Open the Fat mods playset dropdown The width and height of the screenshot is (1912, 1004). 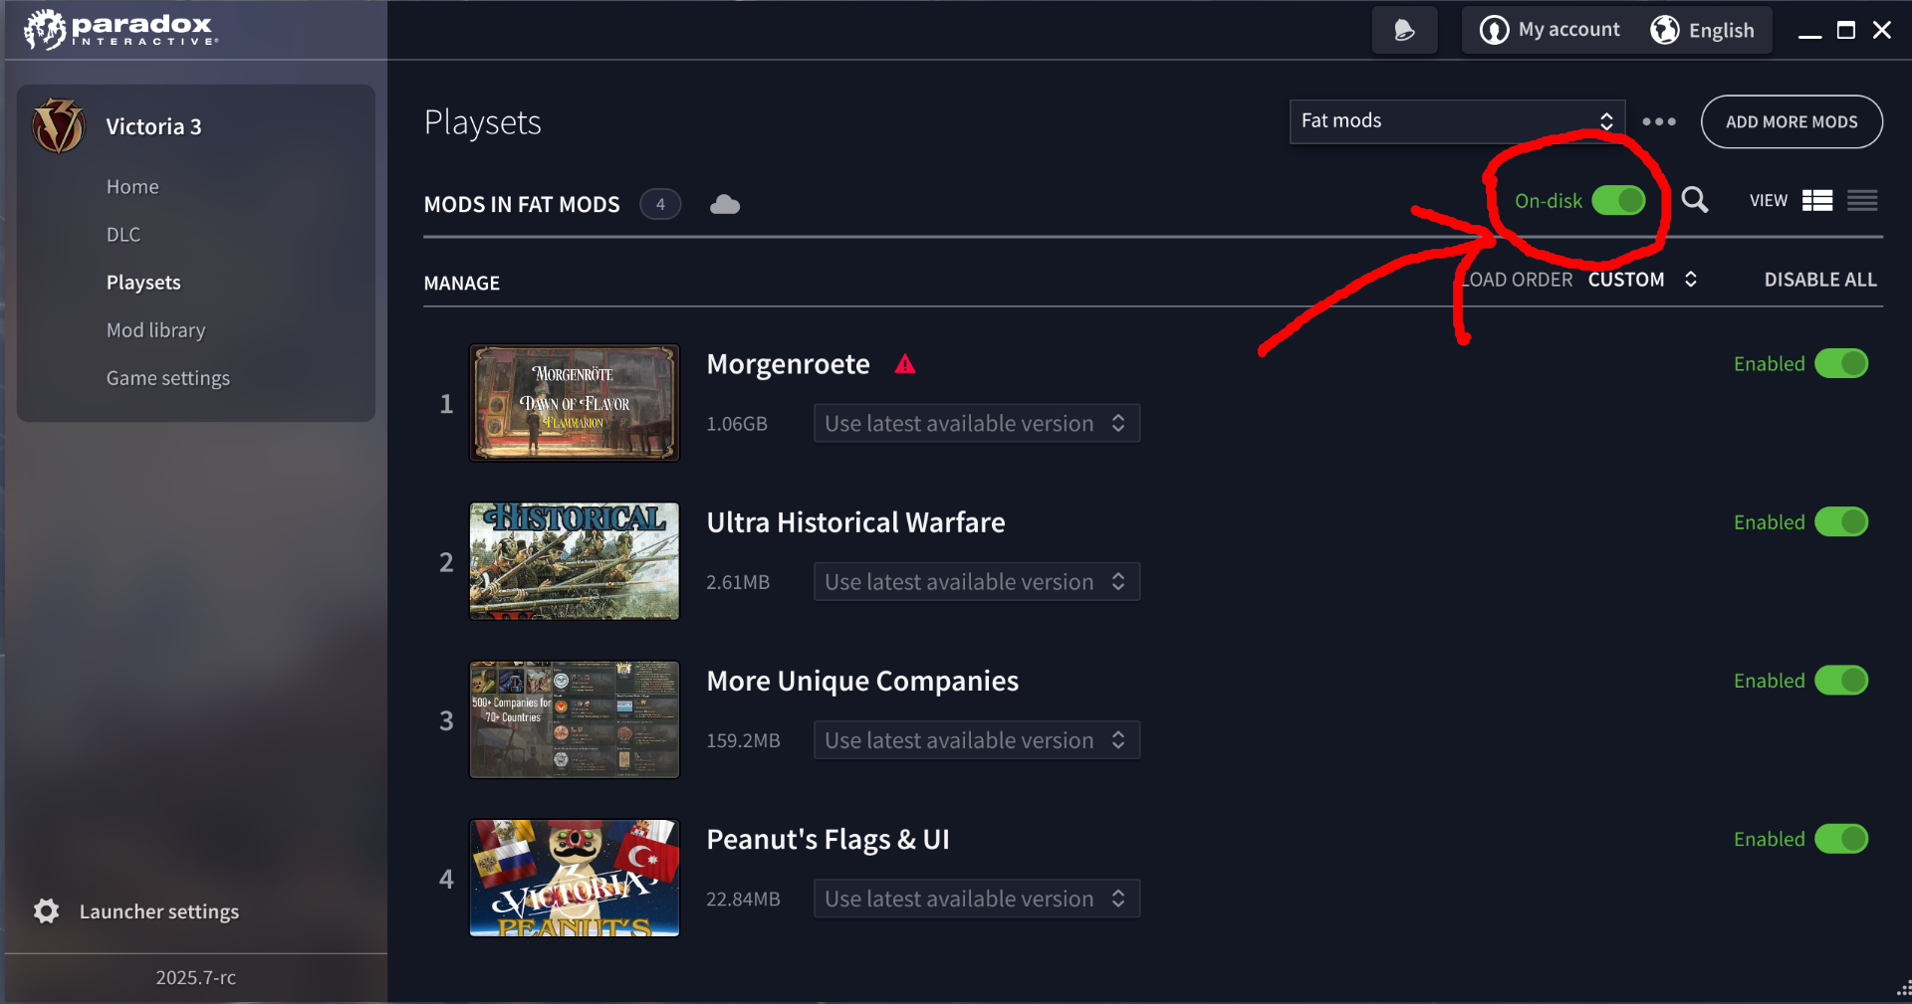click(1457, 121)
